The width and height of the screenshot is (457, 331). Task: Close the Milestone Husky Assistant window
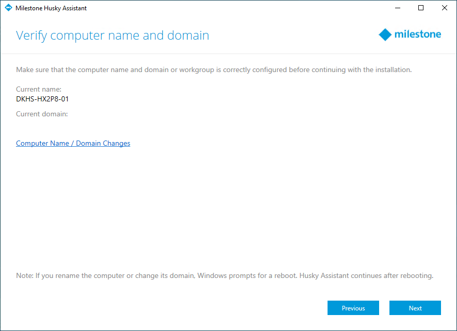tap(444, 8)
